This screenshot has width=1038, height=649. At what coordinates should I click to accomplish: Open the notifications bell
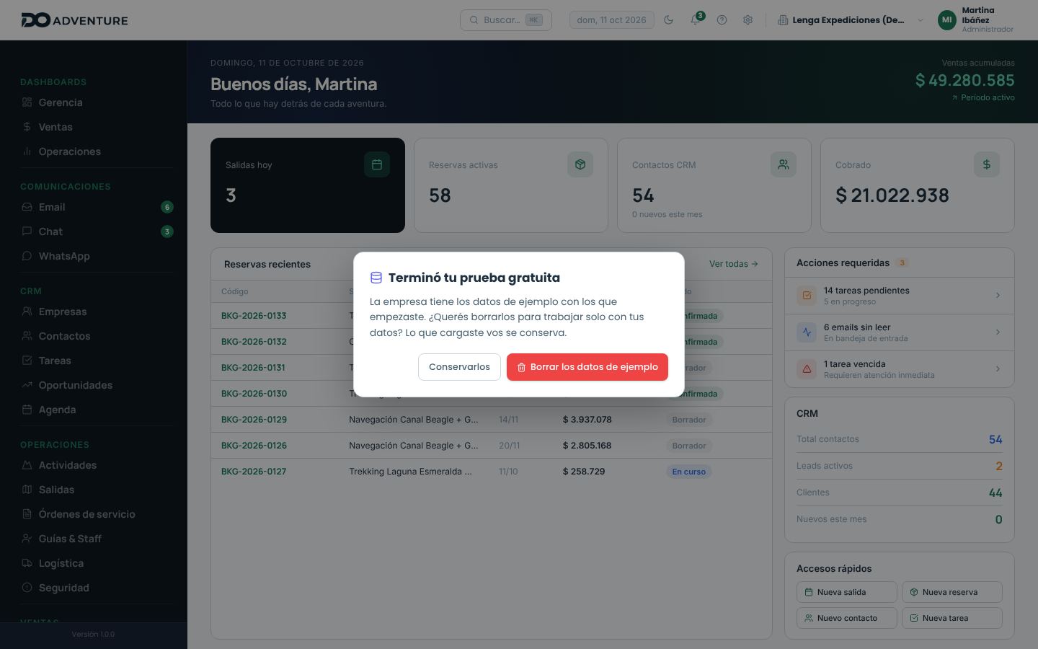coord(695,20)
